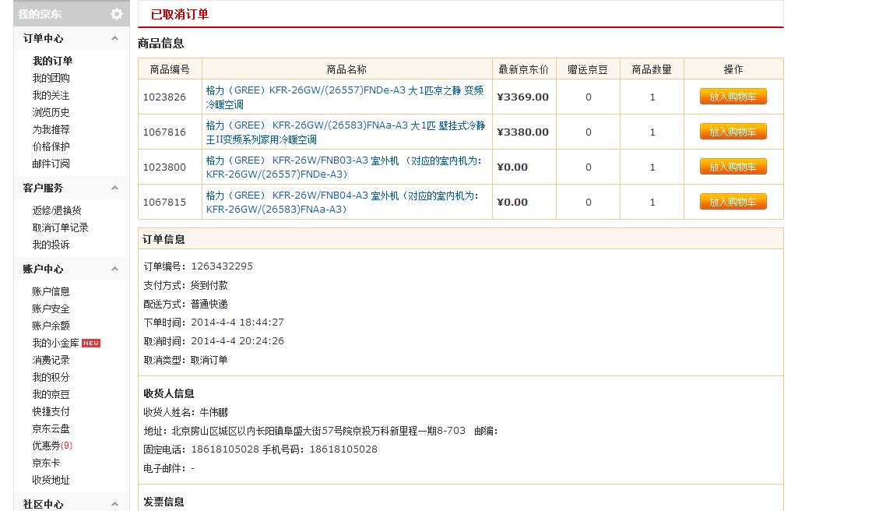Open 京东云盘
The height and width of the screenshot is (511, 872).
tap(51, 429)
